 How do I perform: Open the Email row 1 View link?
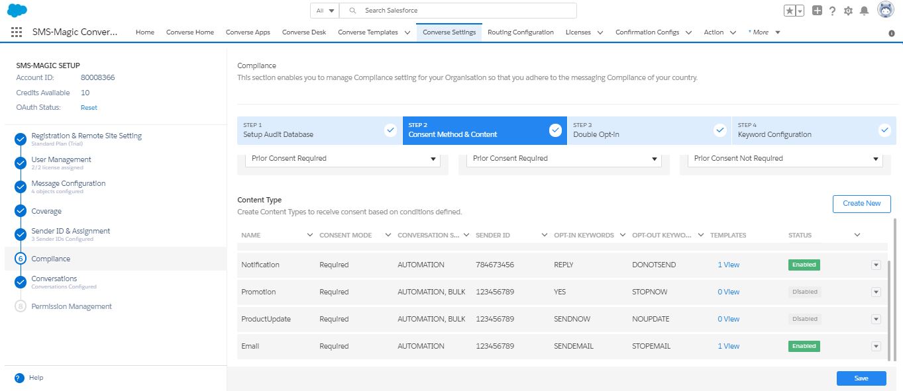[x=728, y=346]
